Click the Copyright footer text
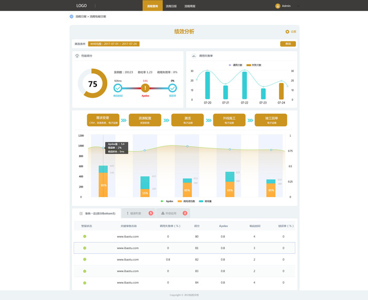This screenshot has width=368, height=300. point(184,295)
